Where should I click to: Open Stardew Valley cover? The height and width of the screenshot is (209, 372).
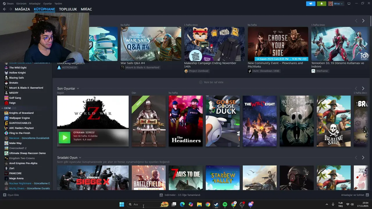[223, 178]
